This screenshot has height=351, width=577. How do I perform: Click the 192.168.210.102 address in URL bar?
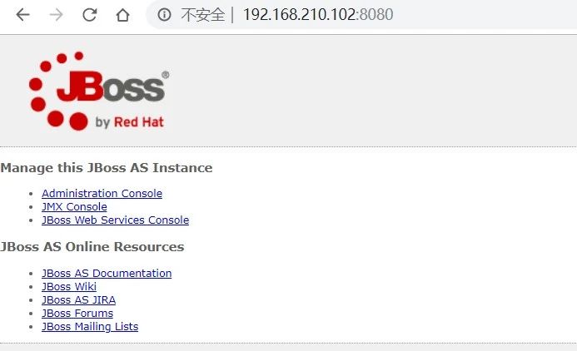[x=299, y=15]
